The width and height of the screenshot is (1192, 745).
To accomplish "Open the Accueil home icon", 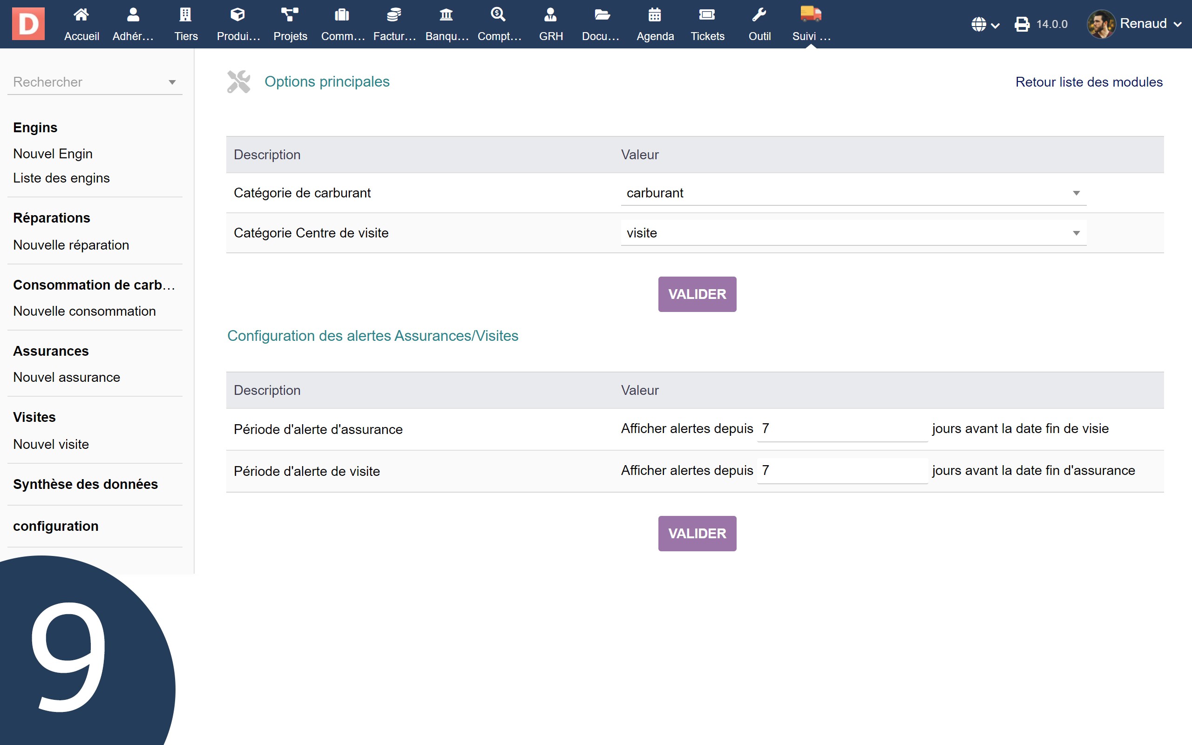I will coord(81,15).
